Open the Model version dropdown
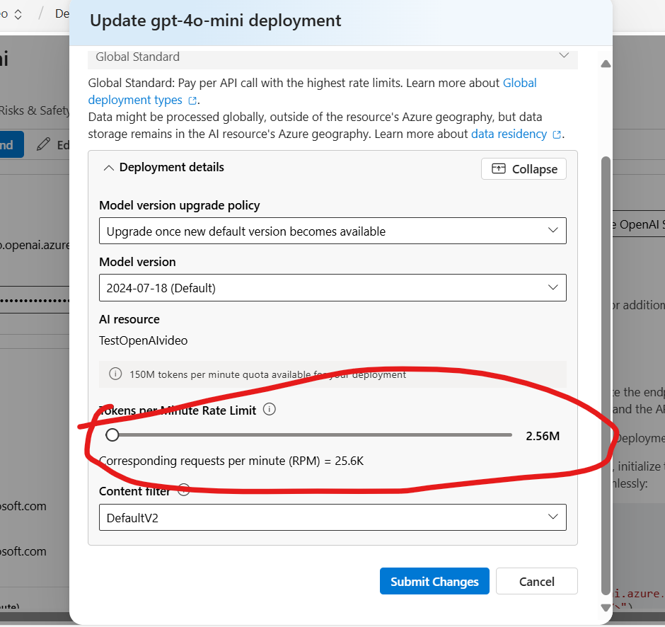The image size is (665, 627). point(332,287)
